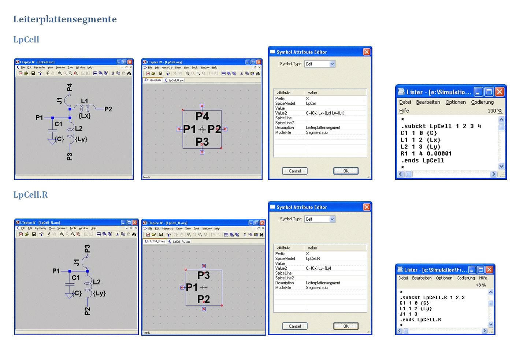Viewport: 520px width, 351px height.
Task: Open Simulate menu in LpCell.asc window
Action: point(60,67)
